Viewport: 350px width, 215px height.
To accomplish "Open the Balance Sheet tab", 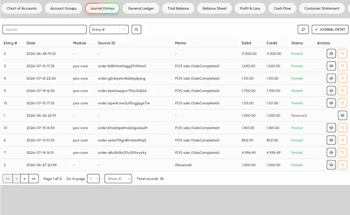I will [214, 8].
